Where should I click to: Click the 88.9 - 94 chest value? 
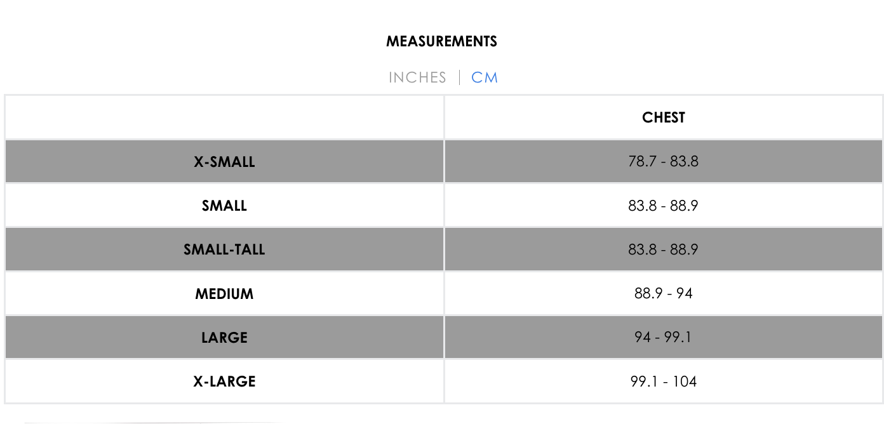664,293
